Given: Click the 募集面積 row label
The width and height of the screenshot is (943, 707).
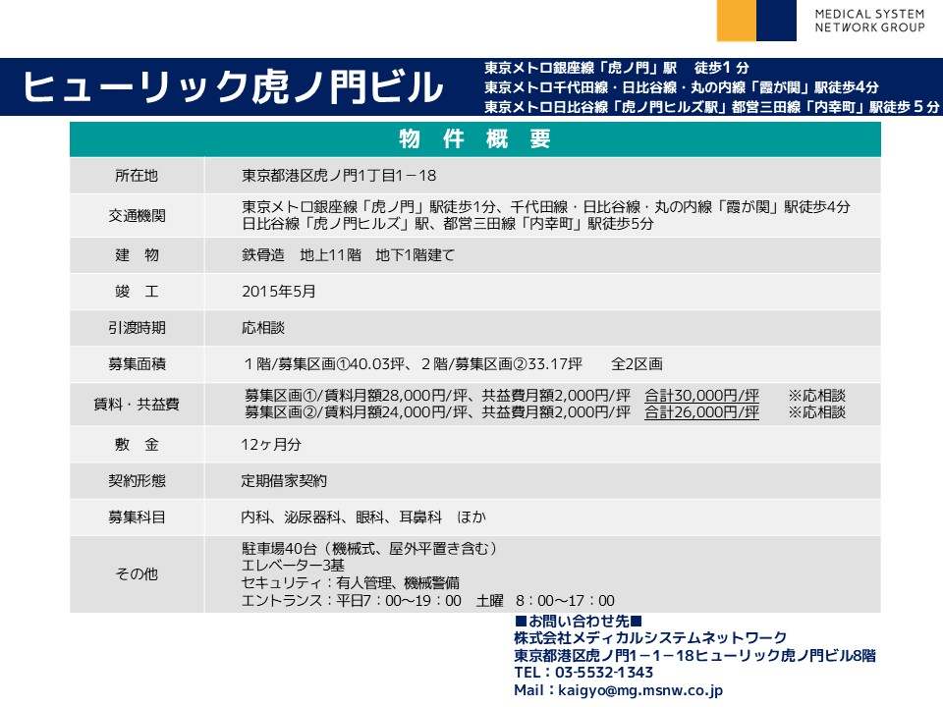Looking at the screenshot, I should coord(137,364).
